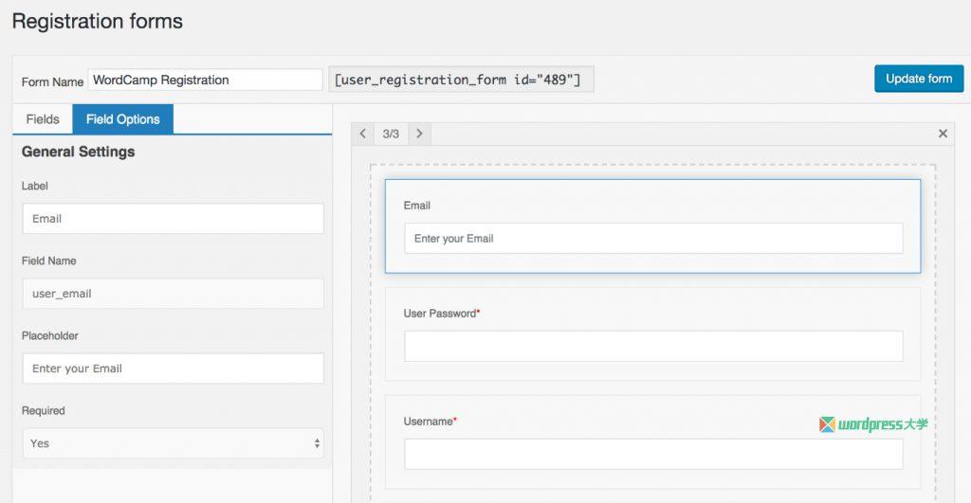Select the User Password field label
This screenshot has width=971, height=503.
[x=441, y=314]
